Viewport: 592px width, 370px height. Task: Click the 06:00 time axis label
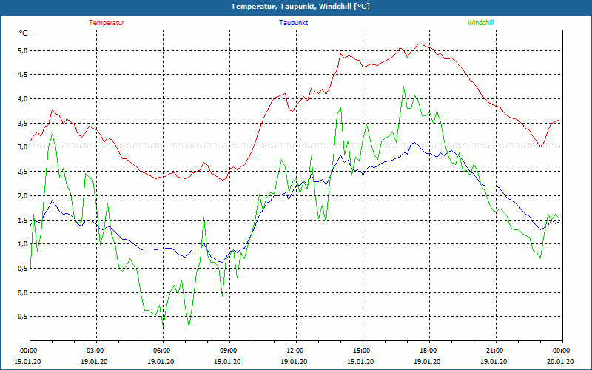(x=163, y=351)
